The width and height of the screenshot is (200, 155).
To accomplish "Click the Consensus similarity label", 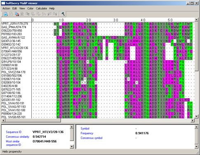I will pos(18,137).
